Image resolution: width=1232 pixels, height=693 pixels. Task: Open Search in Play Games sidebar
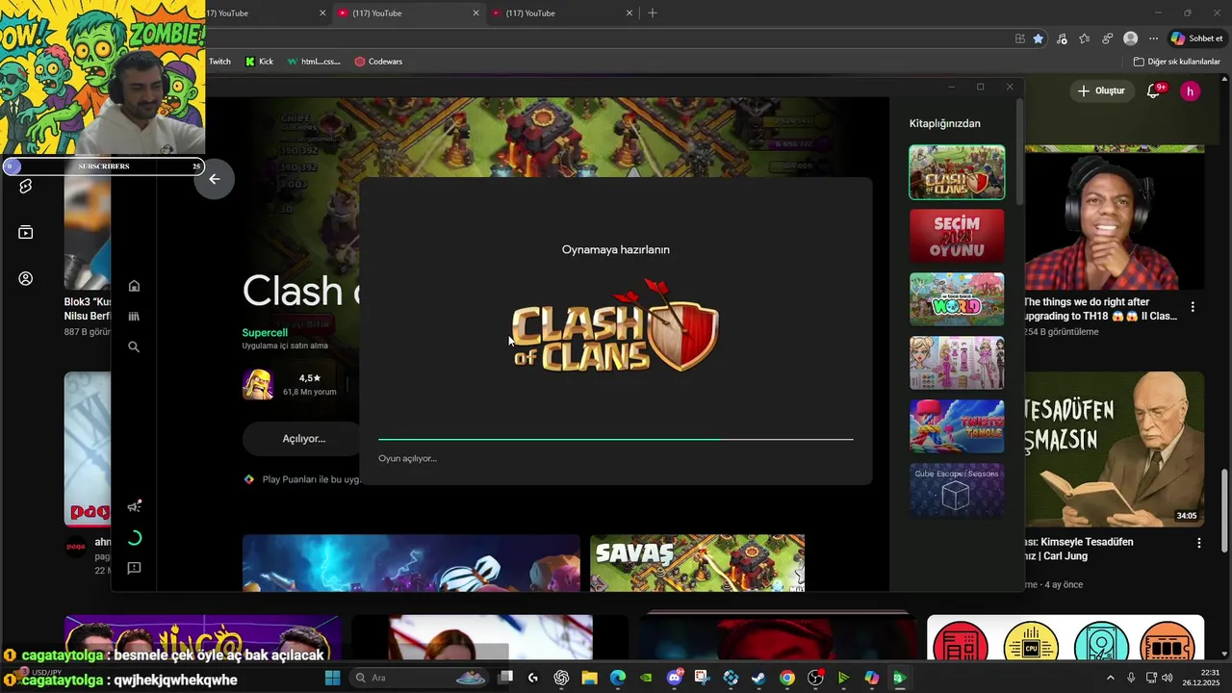pyautogui.click(x=134, y=346)
